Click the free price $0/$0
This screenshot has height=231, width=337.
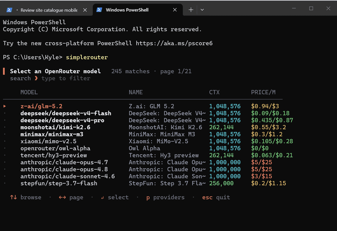[x=260, y=148]
